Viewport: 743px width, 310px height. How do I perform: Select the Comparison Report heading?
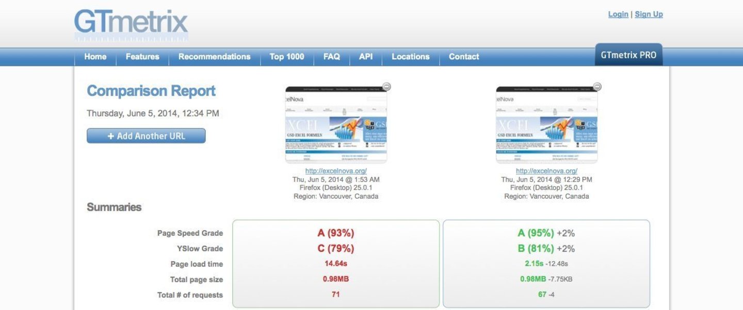[x=151, y=91]
